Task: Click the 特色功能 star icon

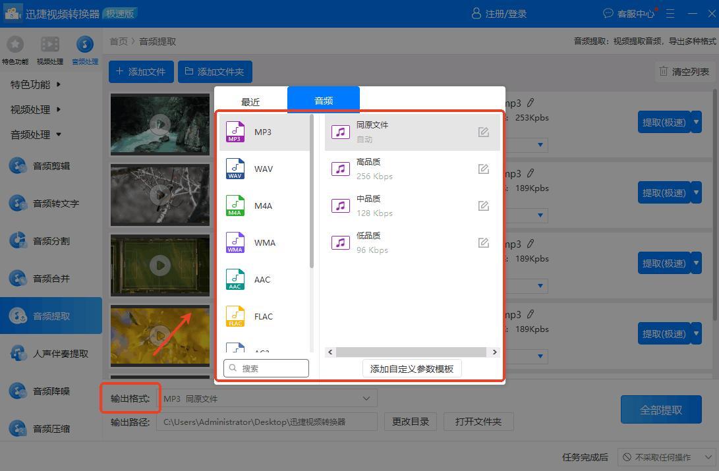Action: (x=14, y=45)
